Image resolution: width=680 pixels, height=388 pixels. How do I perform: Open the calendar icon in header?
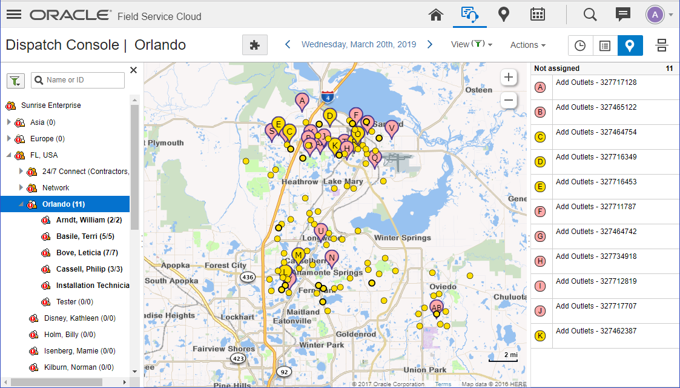[537, 15]
